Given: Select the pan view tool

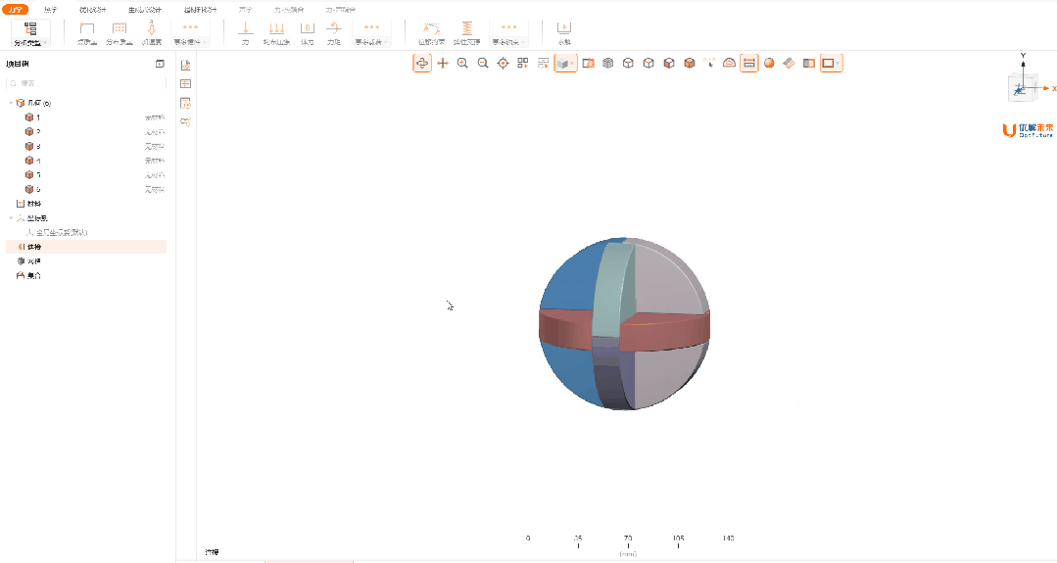Looking at the screenshot, I should click(x=443, y=64).
